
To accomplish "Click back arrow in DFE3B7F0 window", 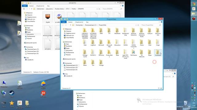I will (x=24, y=9).
